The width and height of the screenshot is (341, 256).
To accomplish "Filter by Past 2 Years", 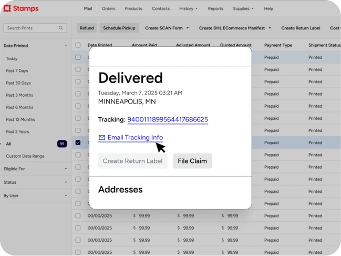I will (x=17, y=131).
